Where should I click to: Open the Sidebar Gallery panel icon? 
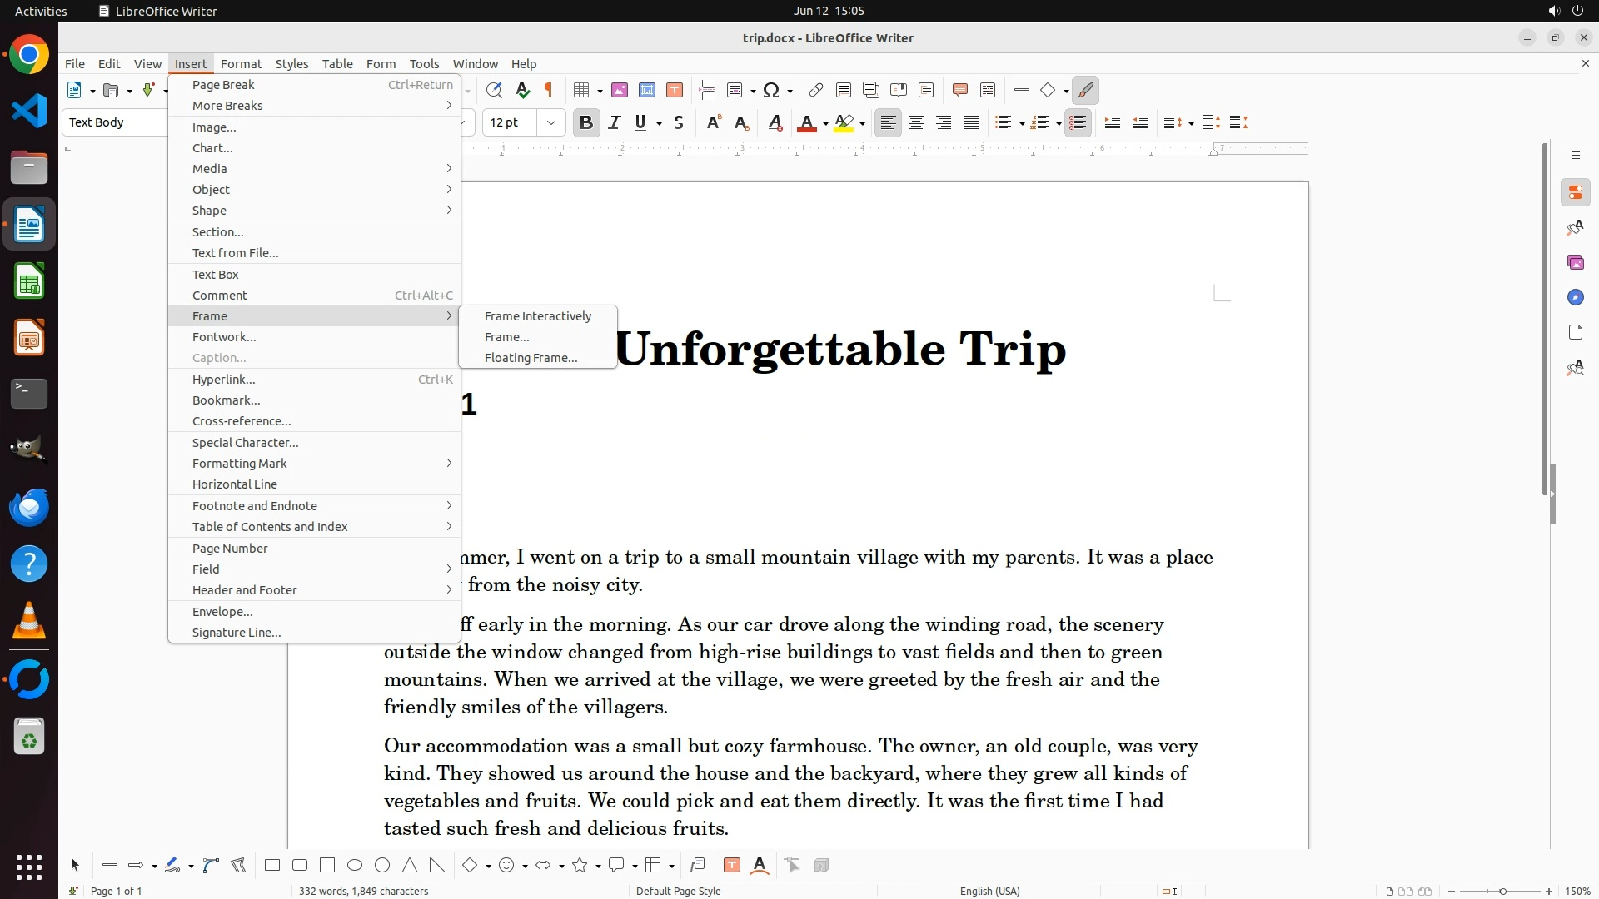click(x=1575, y=262)
